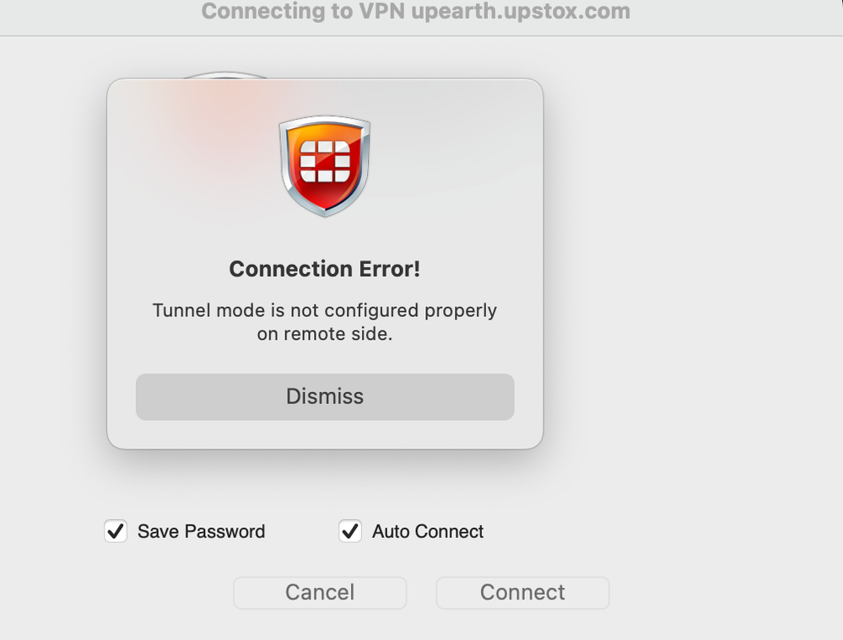
Task: Dismiss the Connection Error dialog
Action: click(x=325, y=396)
